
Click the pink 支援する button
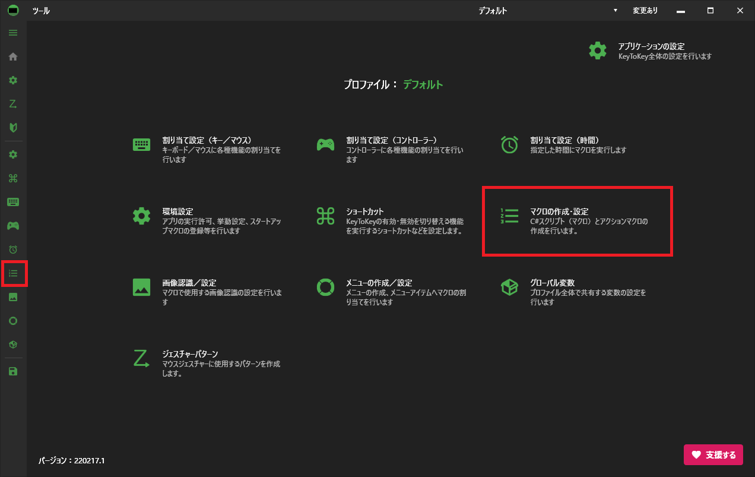click(713, 455)
